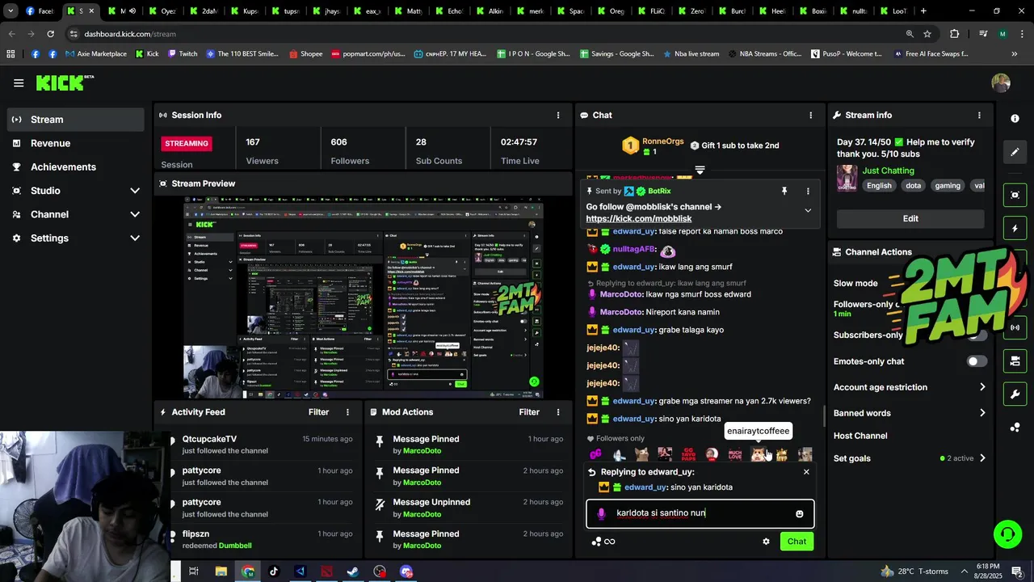Image resolution: width=1034 pixels, height=582 pixels.
Task: Open Achievements in the sidebar
Action: [76, 167]
